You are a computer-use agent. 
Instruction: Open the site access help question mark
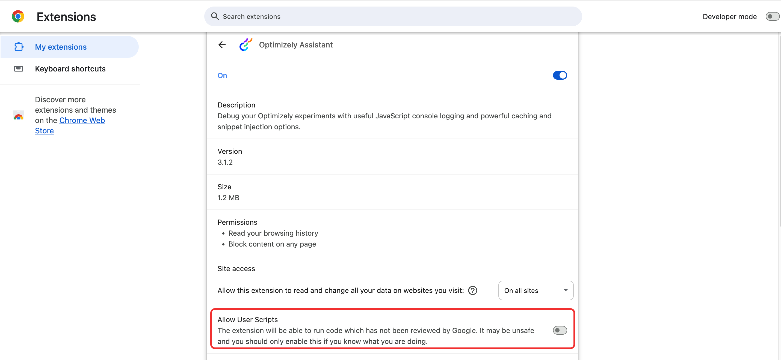pos(472,290)
